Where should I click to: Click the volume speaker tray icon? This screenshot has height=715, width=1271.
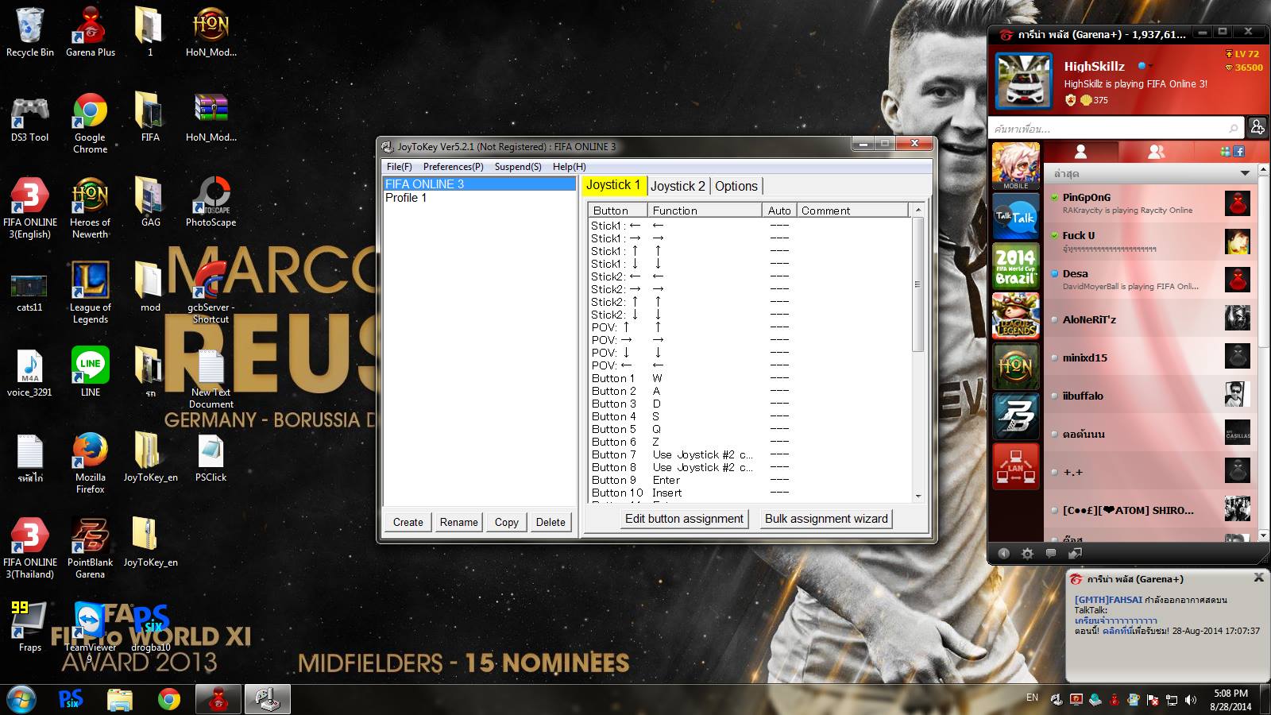click(x=1191, y=700)
